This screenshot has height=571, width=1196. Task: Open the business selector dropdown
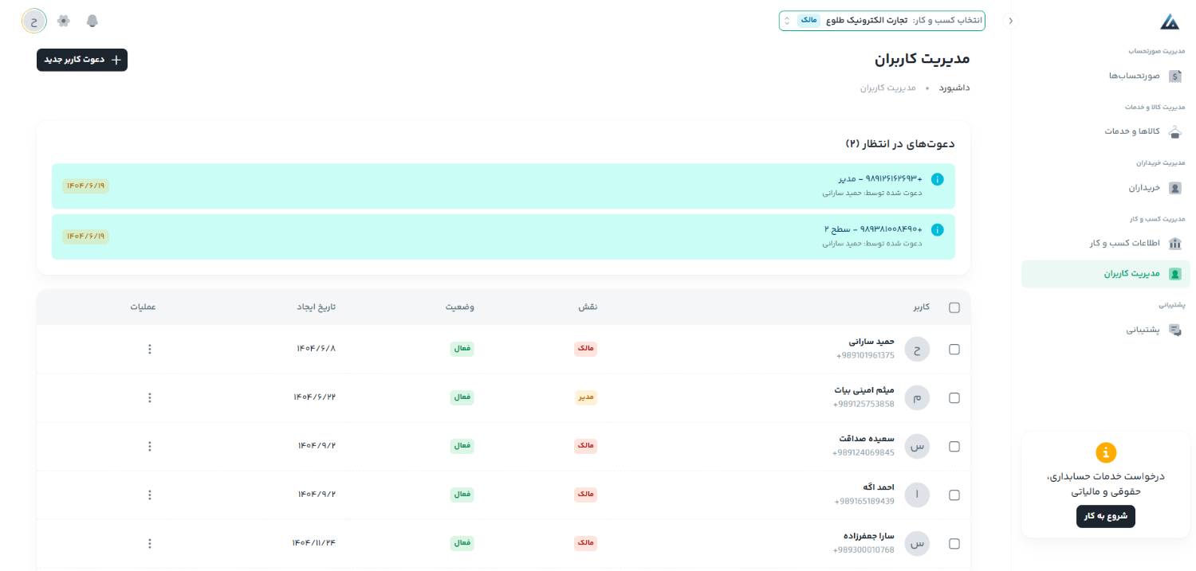click(882, 21)
